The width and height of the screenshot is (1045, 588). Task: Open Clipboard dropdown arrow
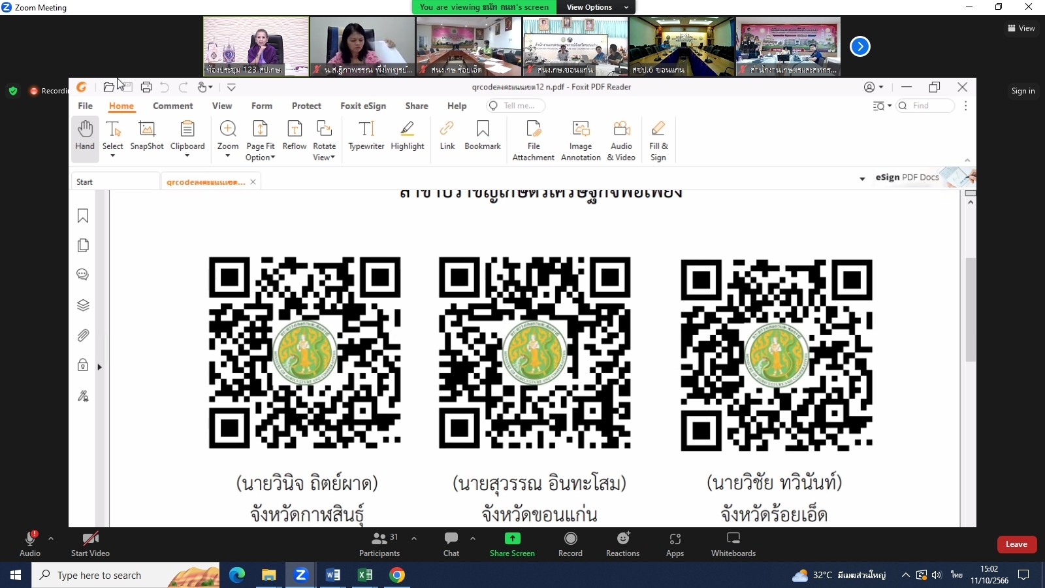pyautogui.click(x=187, y=155)
